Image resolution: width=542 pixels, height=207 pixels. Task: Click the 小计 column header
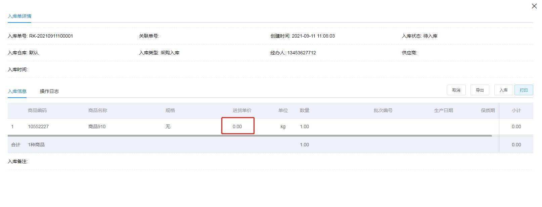tap(516, 110)
